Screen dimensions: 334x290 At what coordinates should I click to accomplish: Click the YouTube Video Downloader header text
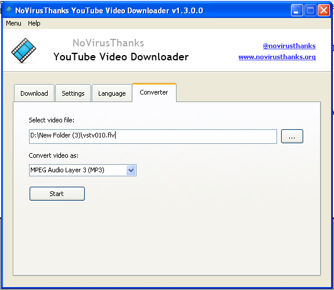click(121, 57)
